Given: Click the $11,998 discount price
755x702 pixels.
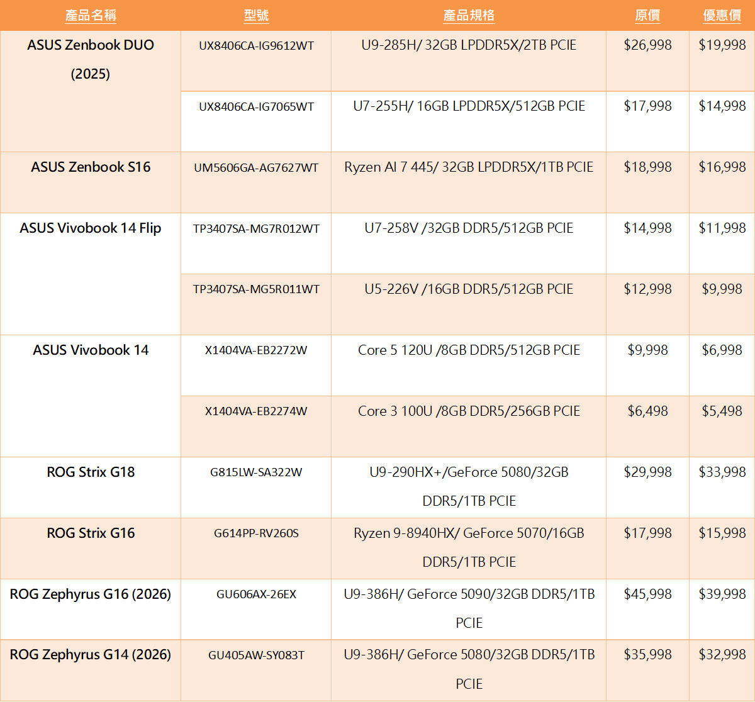Looking at the screenshot, I should [722, 228].
